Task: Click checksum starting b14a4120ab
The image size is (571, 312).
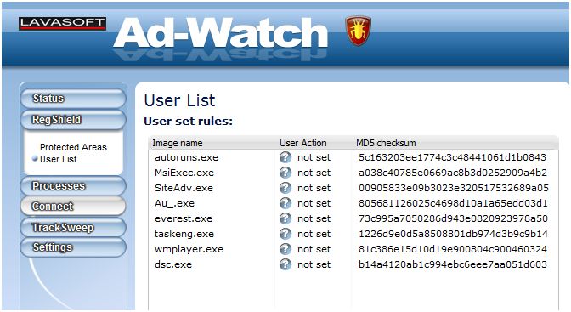Action: coord(453,264)
